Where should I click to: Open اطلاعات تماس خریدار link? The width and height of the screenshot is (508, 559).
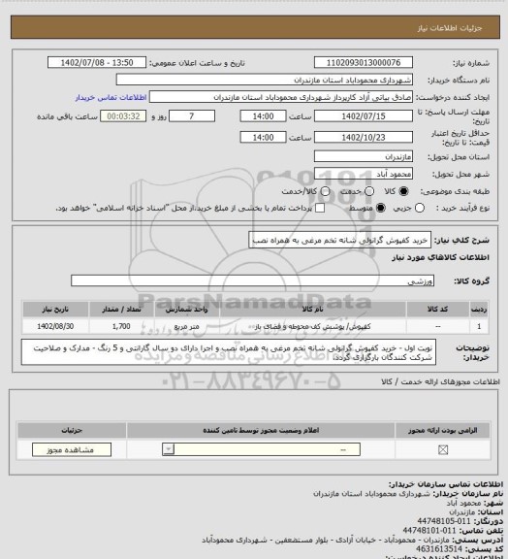click(x=111, y=97)
